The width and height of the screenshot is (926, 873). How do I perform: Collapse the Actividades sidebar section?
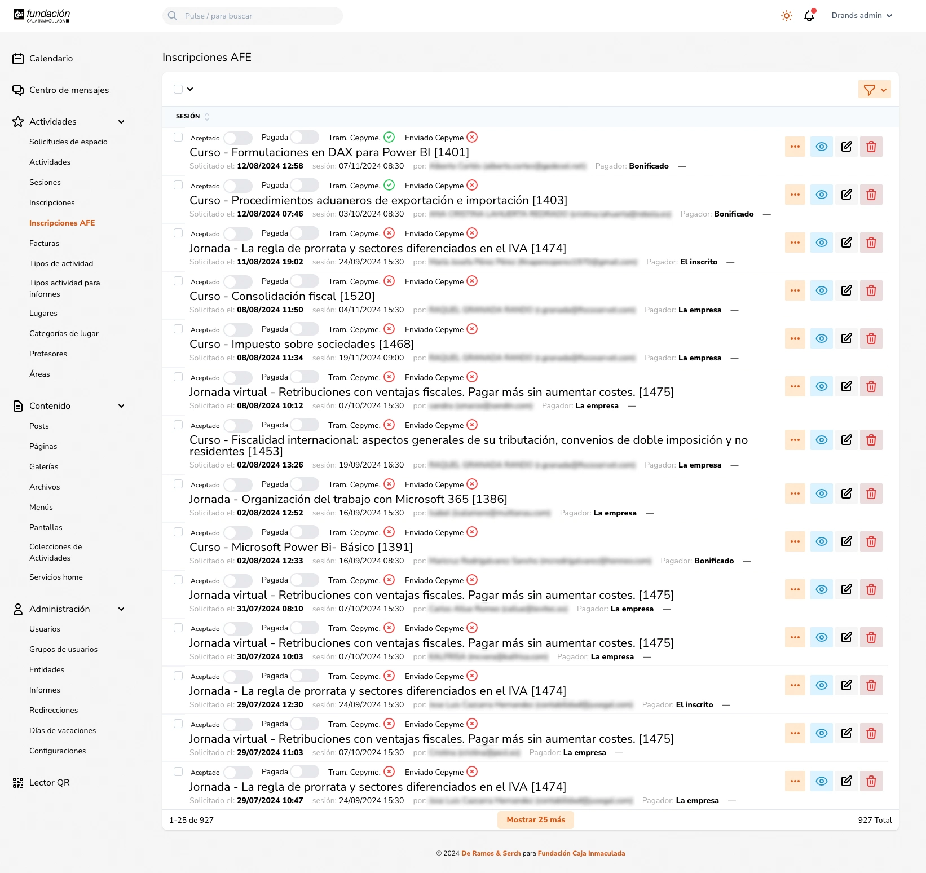pos(121,122)
